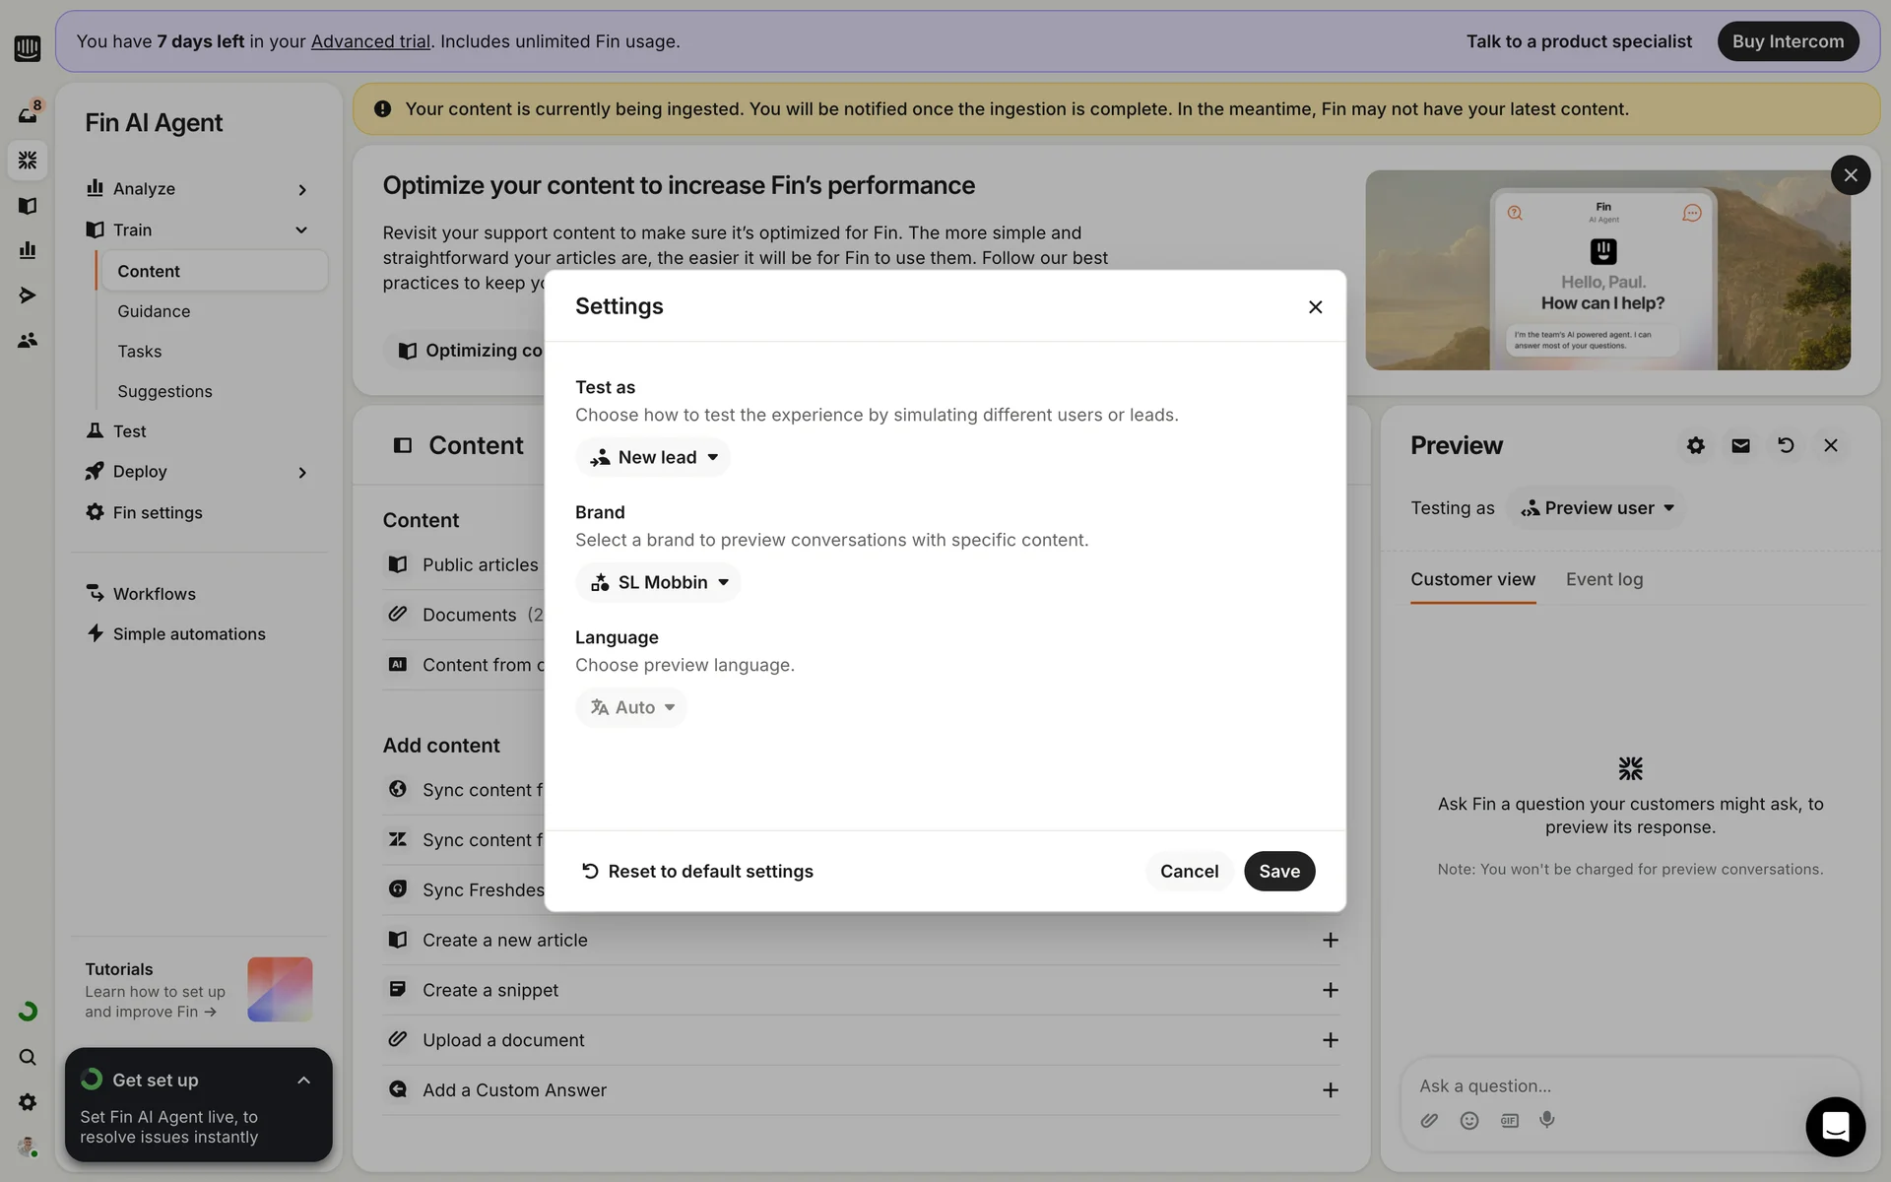The height and width of the screenshot is (1182, 1891).
Task: Click Reset to default settings
Action: [697, 871]
